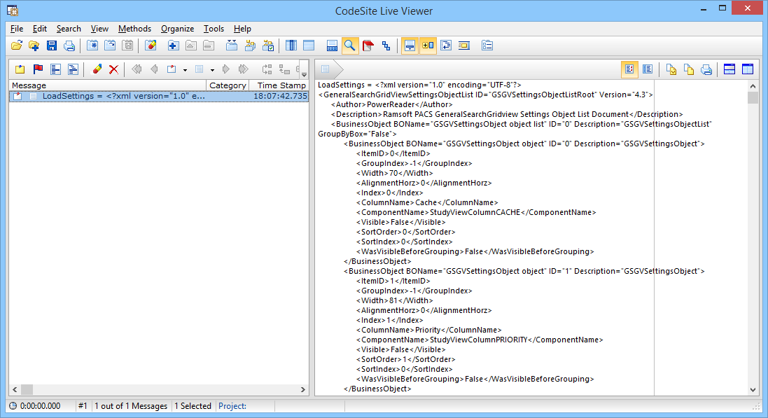Toggle the highlighted inspector view button
The width and height of the screenshot is (768, 418).
tap(629, 69)
